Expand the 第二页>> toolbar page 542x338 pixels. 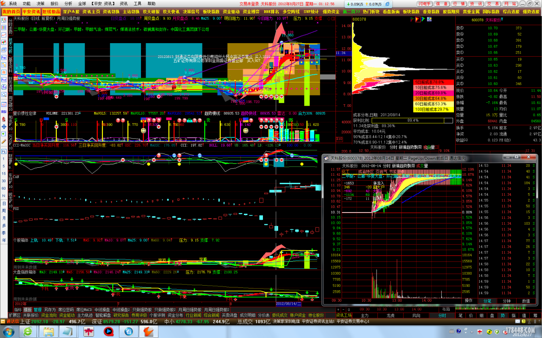click(351, 12)
